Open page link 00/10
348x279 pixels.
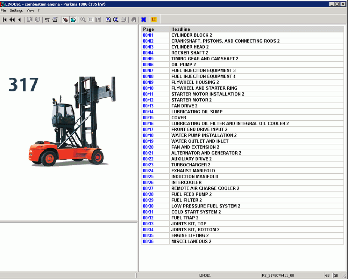(x=148, y=88)
